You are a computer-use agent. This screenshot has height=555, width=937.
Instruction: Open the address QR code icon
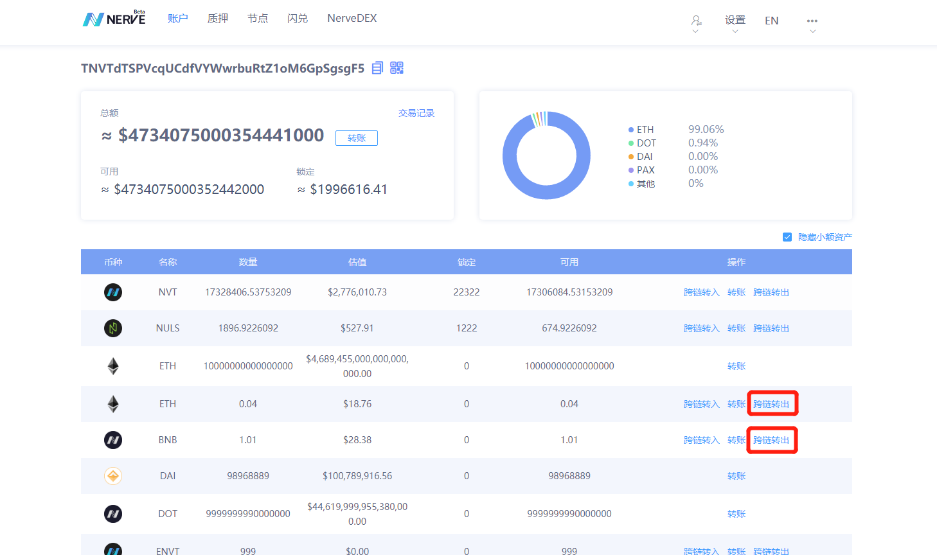(397, 68)
